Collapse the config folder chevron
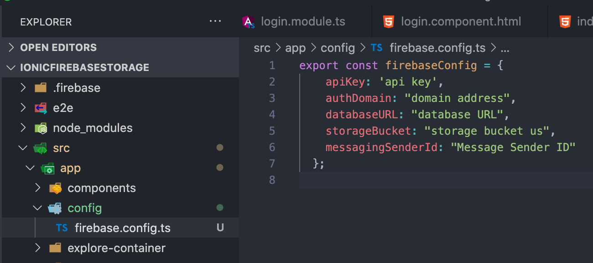 (x=38, y=208)
